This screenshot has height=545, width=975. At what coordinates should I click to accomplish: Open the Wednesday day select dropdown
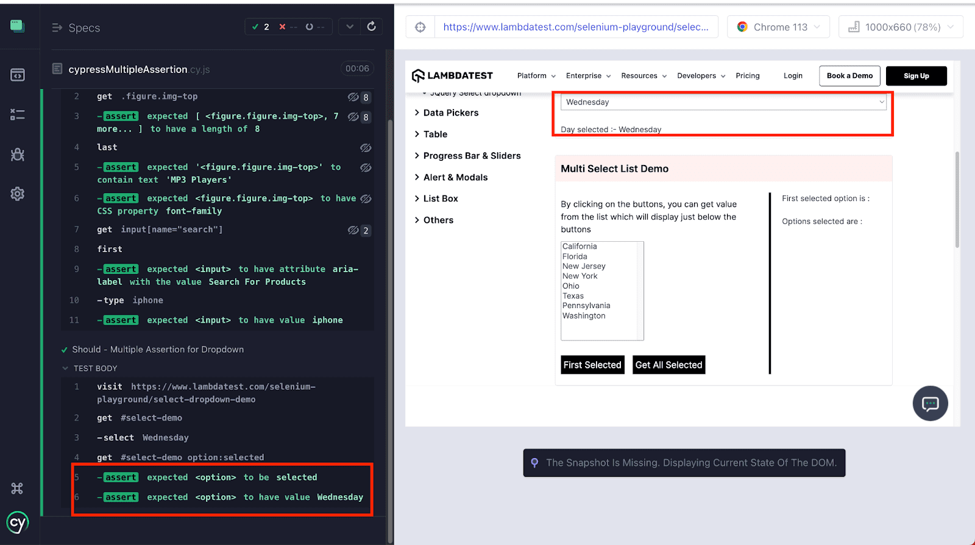pos(723,102)
